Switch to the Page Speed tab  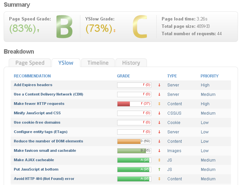click(x=30, y=63)
